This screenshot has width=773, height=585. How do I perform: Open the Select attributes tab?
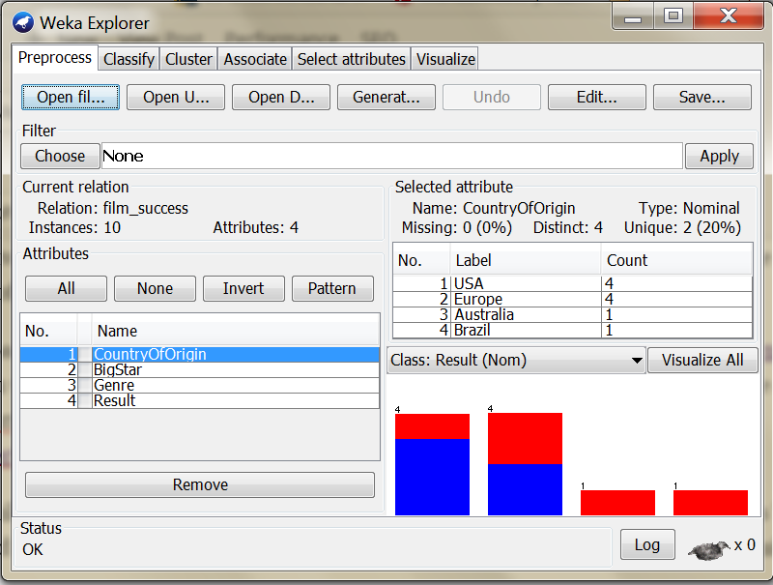(351, 59)
